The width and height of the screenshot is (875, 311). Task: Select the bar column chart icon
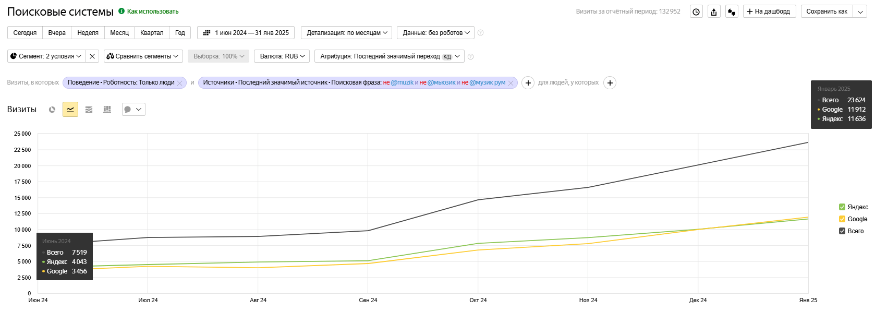107,110
